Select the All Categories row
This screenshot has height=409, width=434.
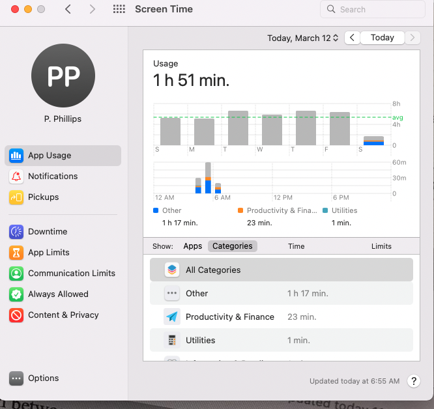tap(282, 270)
